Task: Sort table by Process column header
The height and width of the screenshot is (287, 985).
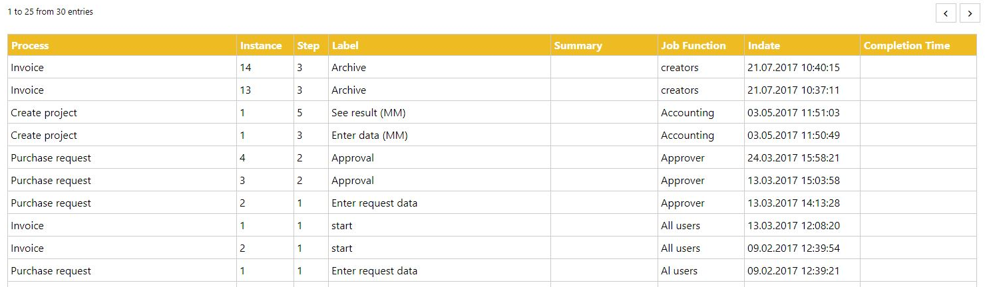Action: [30, 46]
